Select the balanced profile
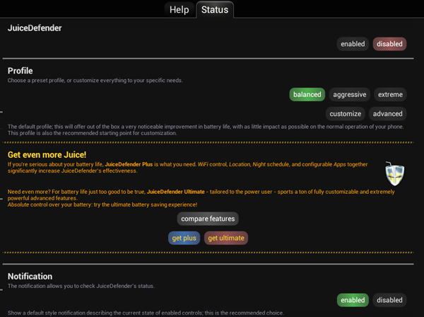This screenshot has width=424, height=317. tap(307, 95)
